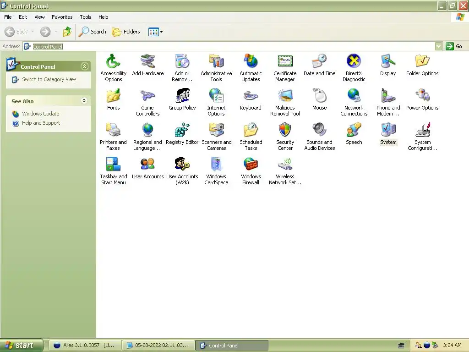
Task: Click the Go button
Action: click(454, 46)
